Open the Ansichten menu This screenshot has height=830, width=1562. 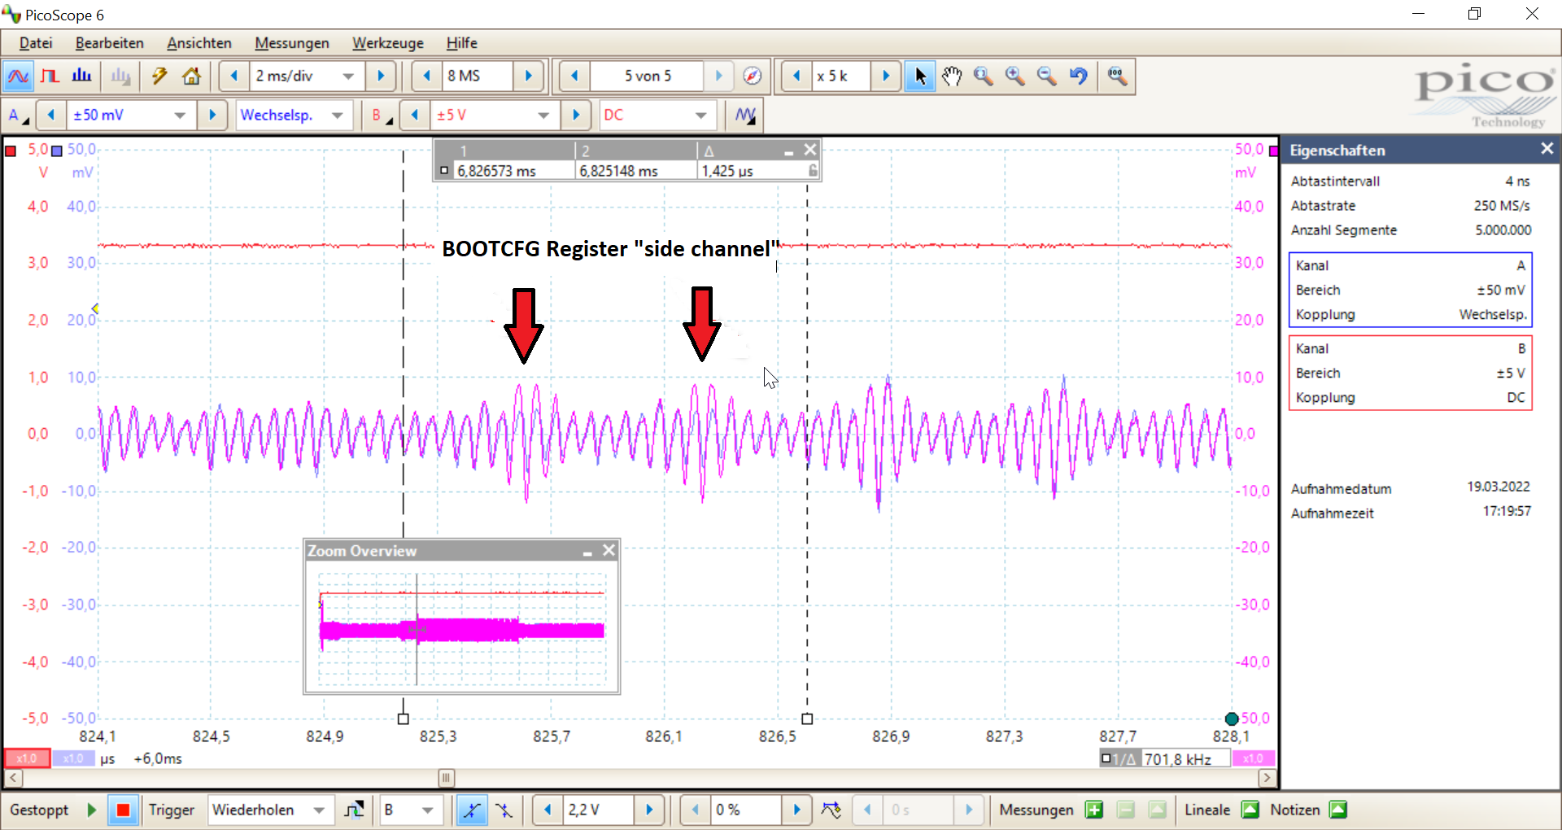point(199,43)
